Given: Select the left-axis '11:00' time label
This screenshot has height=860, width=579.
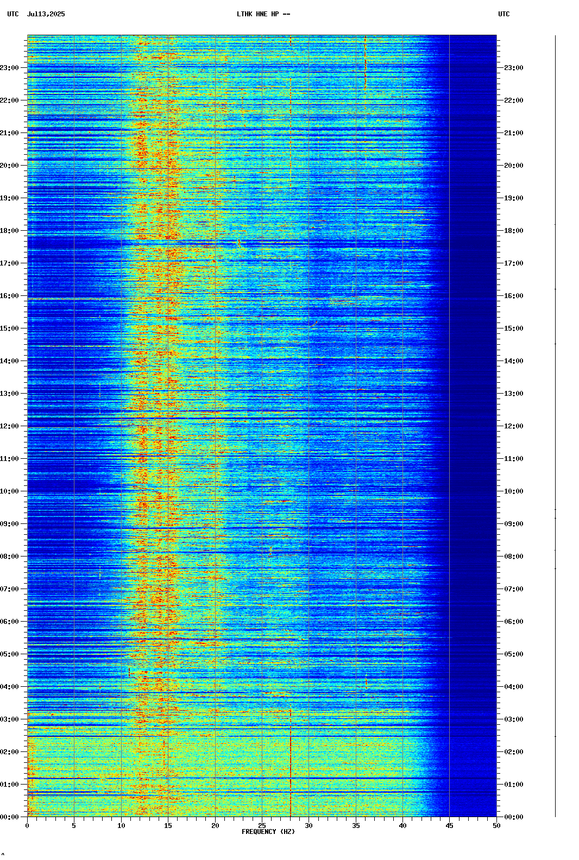Looking at the screenshot, I should point(9,459).
